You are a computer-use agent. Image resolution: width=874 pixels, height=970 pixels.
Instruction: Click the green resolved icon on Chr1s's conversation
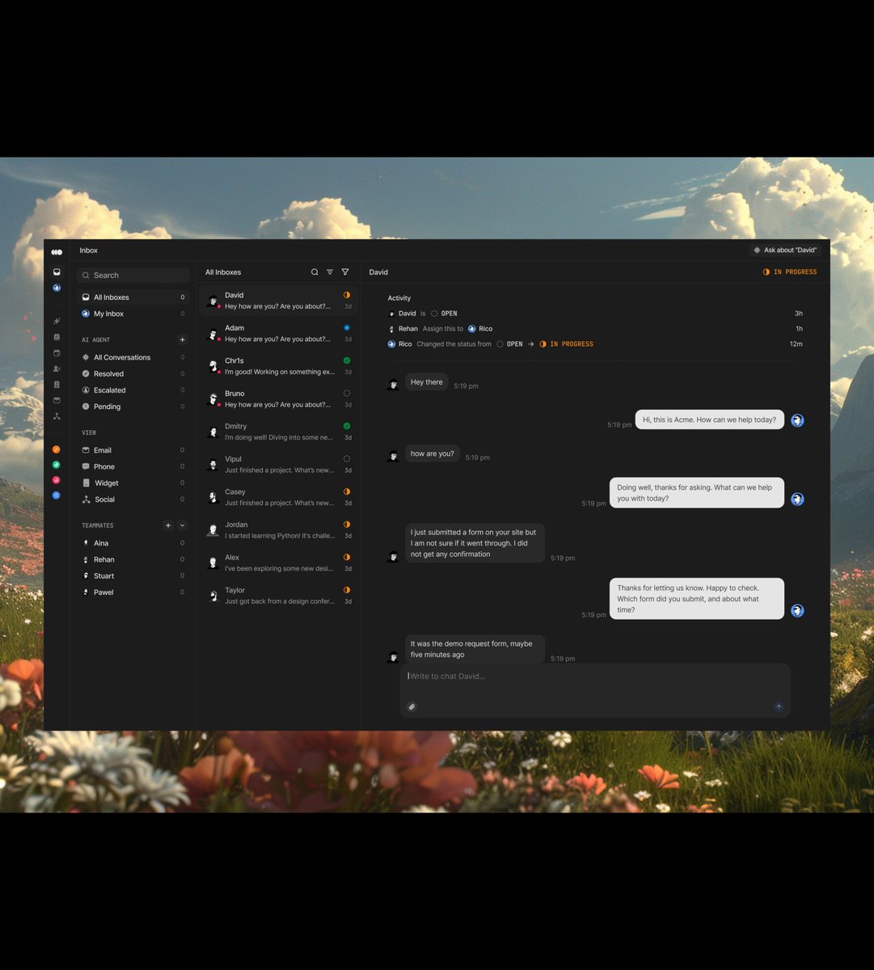[347, 361]
